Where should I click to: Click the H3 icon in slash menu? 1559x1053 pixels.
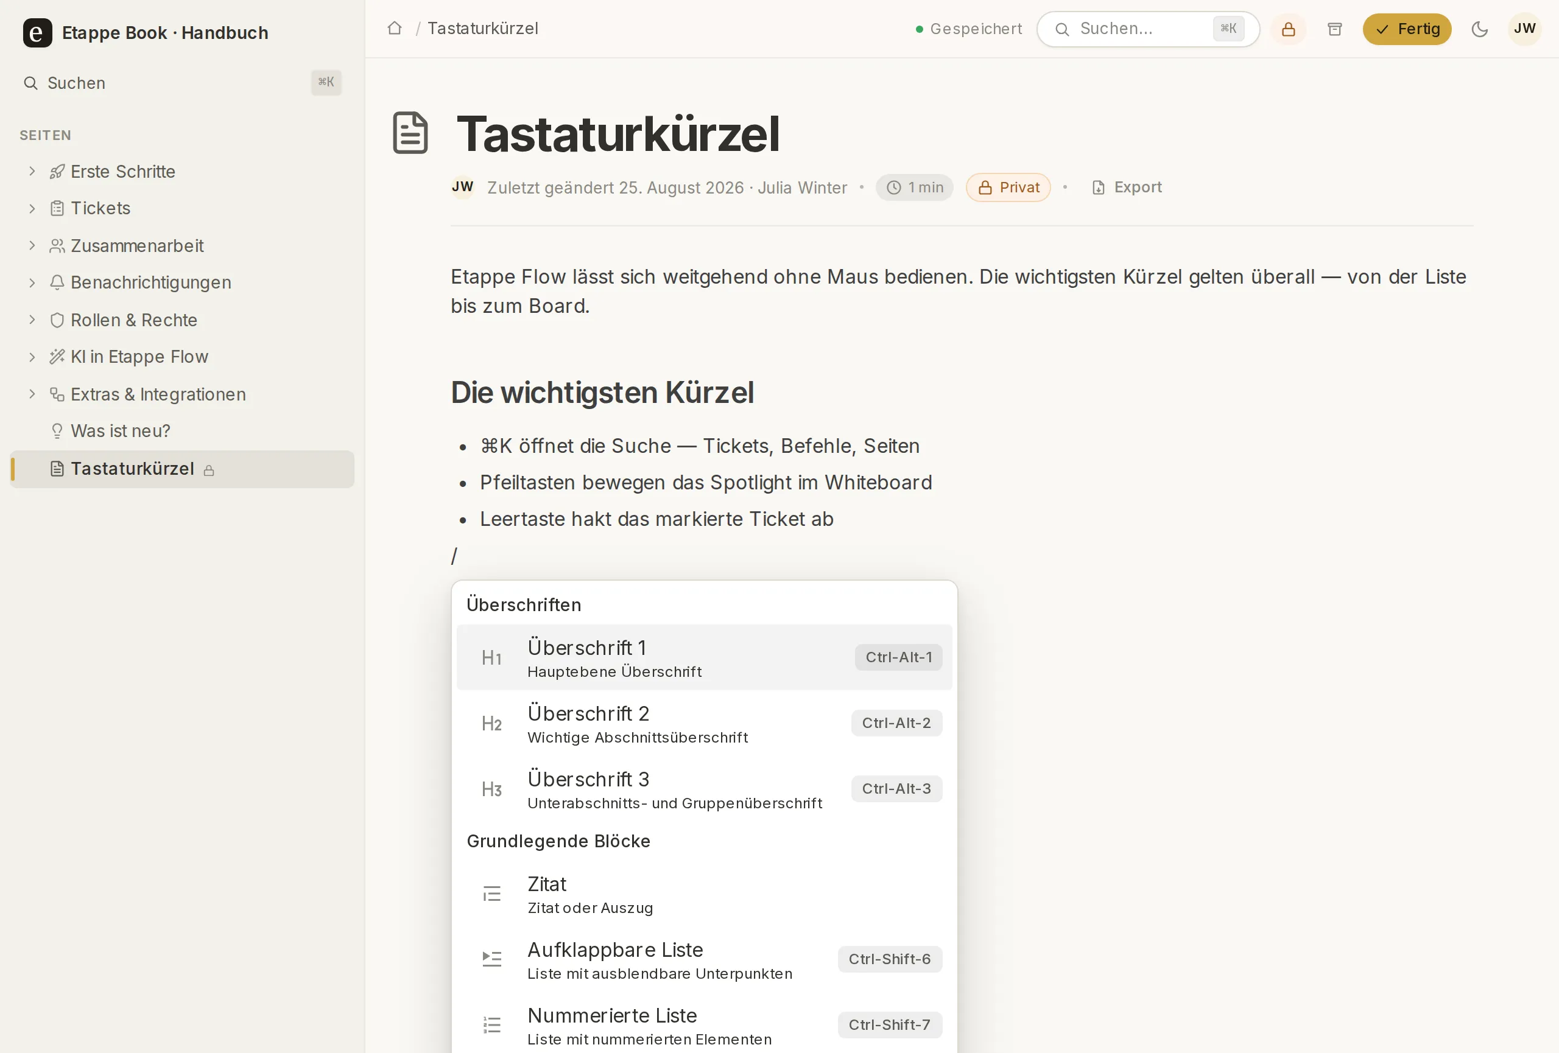[491, 789]
